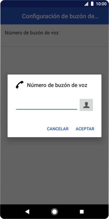Screen dimensions: 109x219
Task: Open recent apps with square button
Action: coord(82,212)
